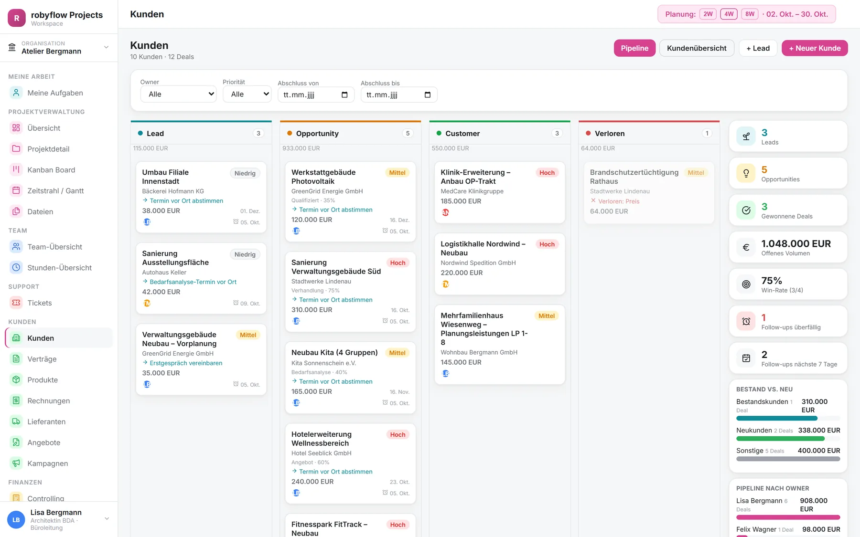Open Sanierung Verwaltungsgebäude Süd card title
This screenshot has height=537, width=860.
(336, 266)
